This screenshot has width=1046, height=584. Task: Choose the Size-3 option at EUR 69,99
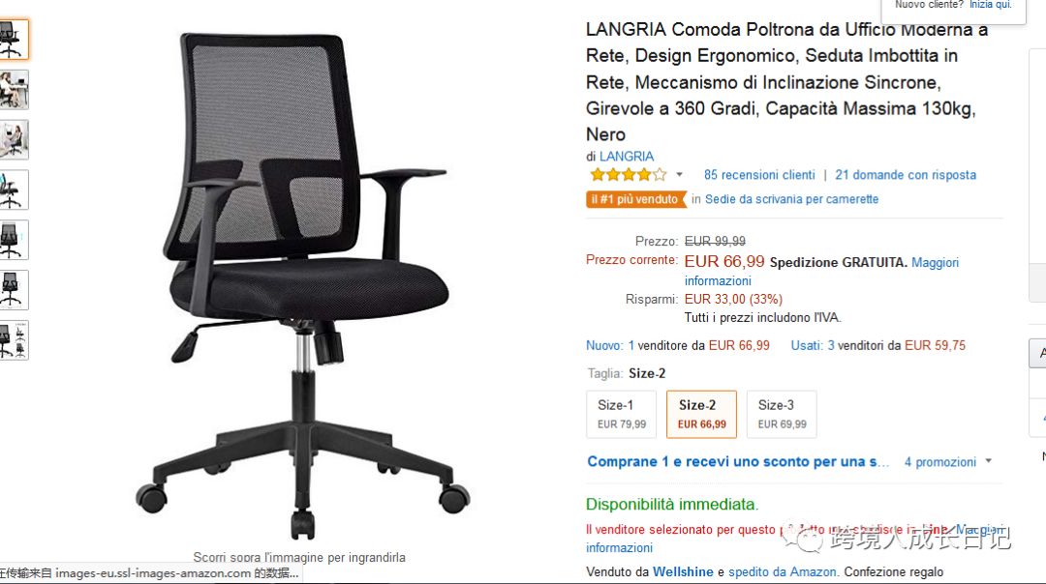tap(782, 414)
